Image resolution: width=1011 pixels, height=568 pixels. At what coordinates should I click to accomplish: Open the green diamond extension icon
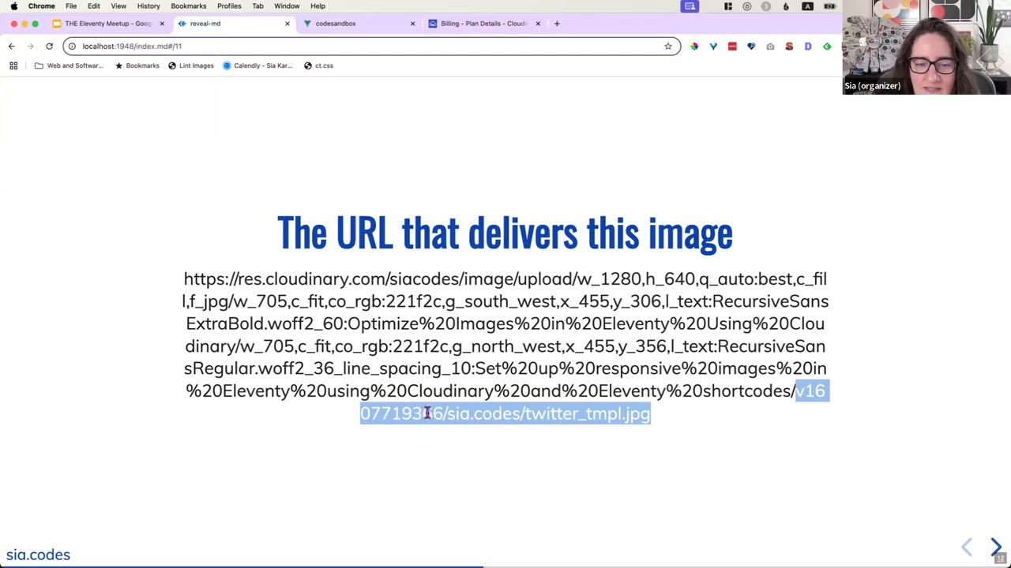point(827,47)
